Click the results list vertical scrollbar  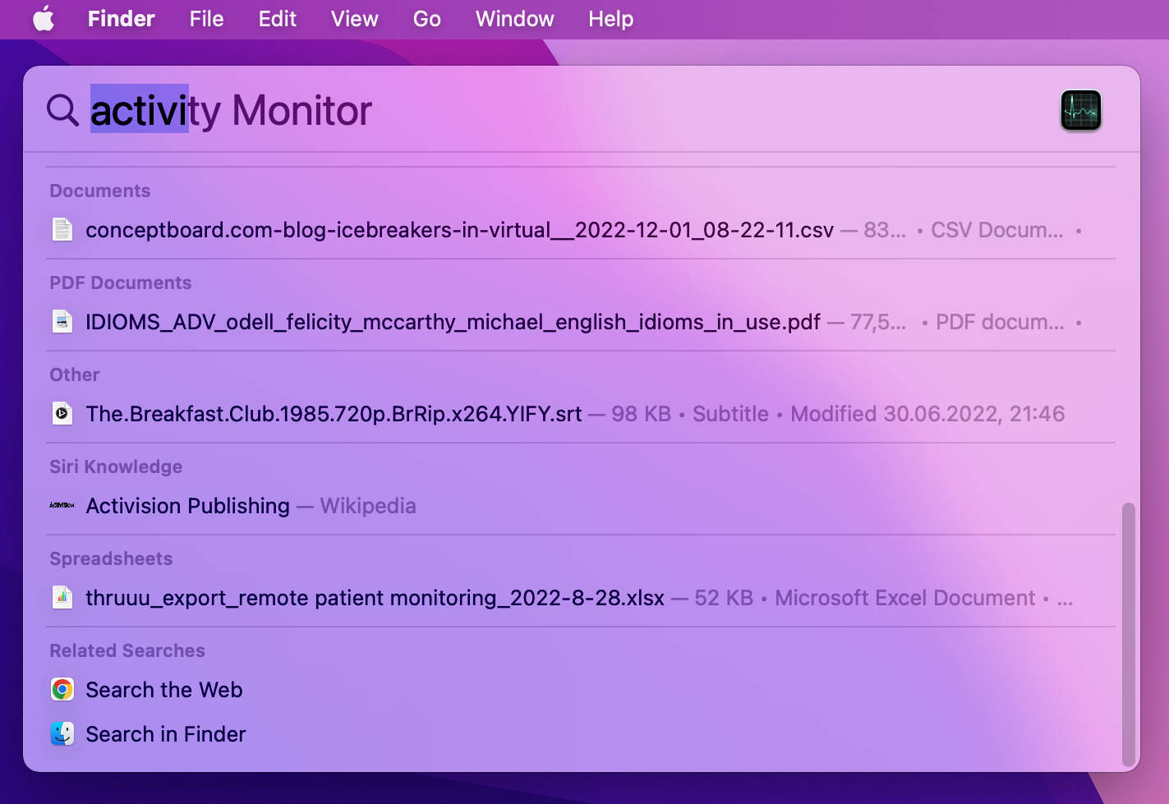point(1129,634)
